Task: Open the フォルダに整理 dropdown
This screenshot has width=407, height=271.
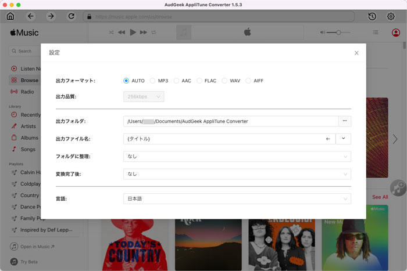Action: click(237, 157)
